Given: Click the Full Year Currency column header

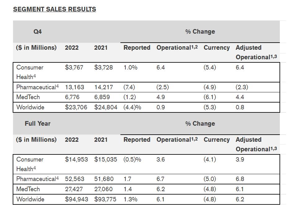Looking at the screenshot, I should click(x=217, y=140).
